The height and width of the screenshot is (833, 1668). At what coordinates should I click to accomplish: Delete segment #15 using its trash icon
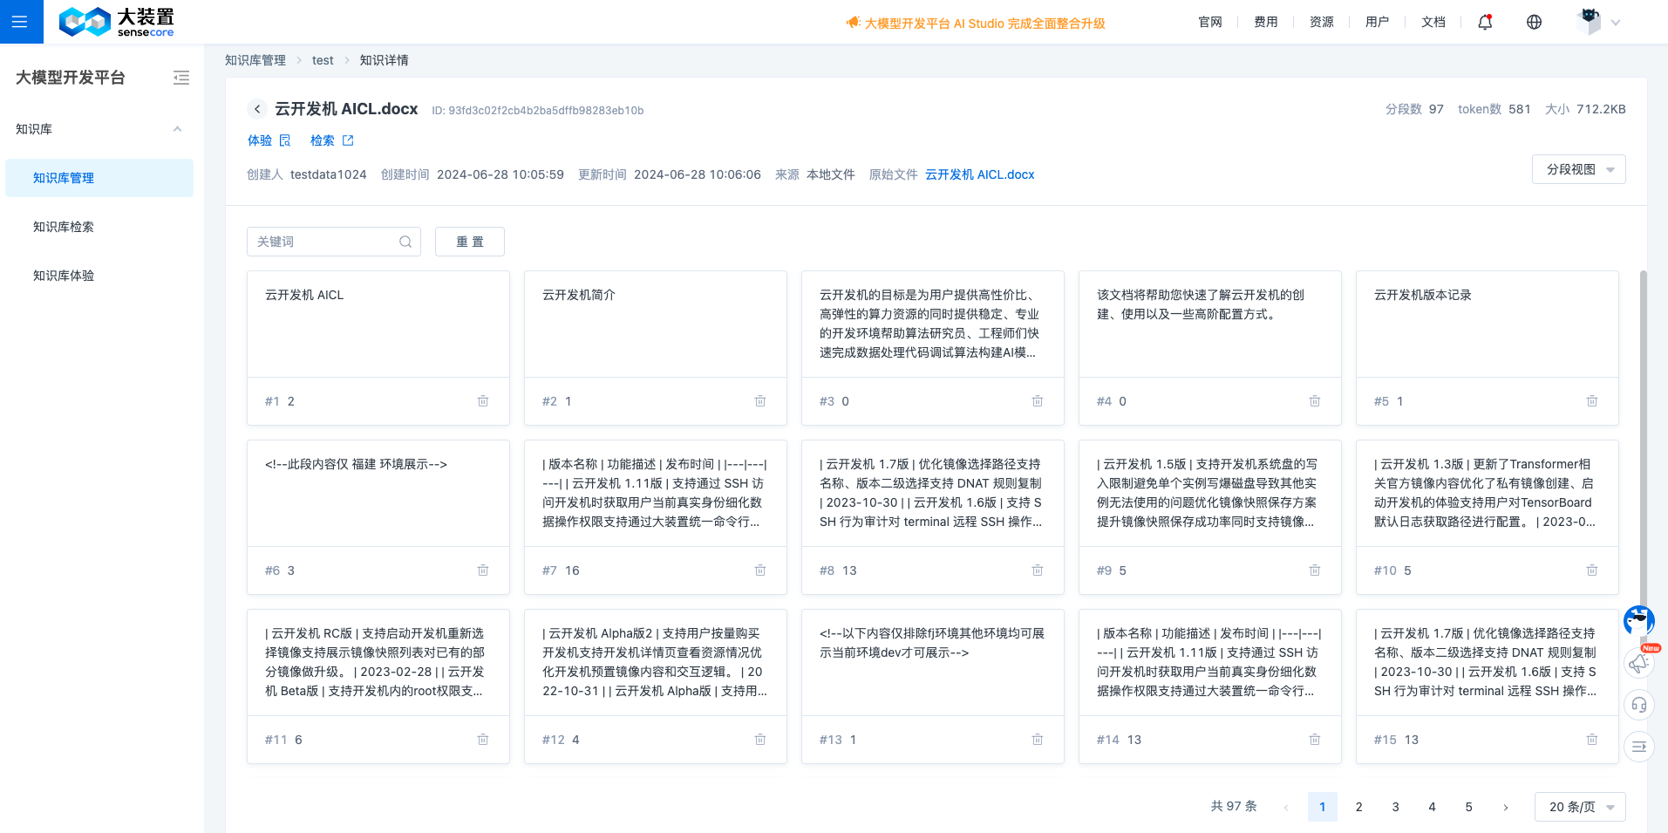[1591, 739]
